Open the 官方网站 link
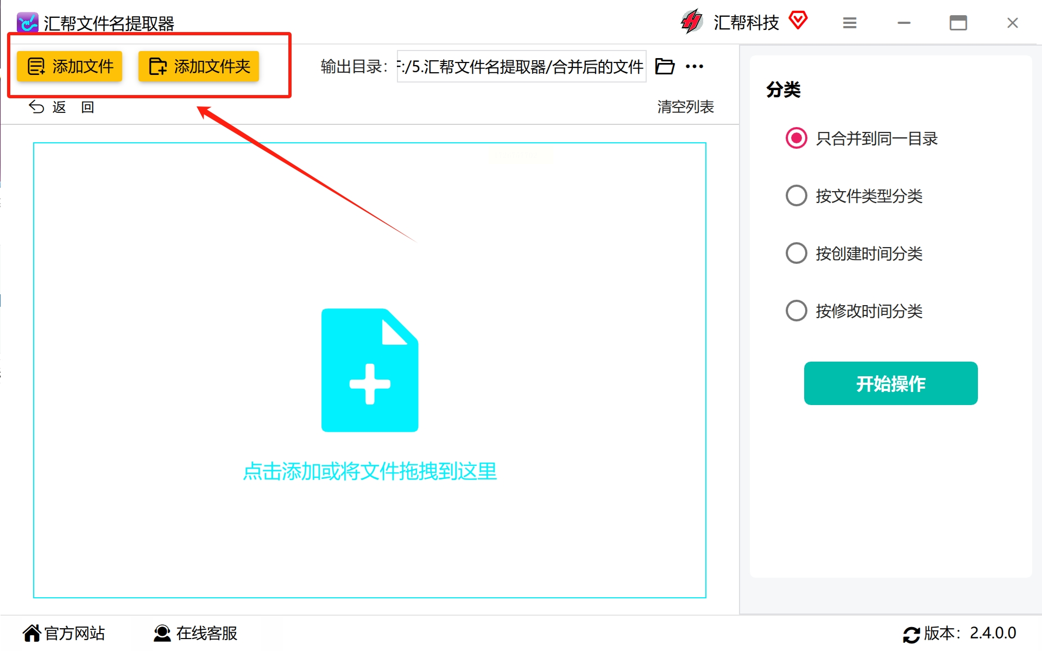 coord(64,633)
